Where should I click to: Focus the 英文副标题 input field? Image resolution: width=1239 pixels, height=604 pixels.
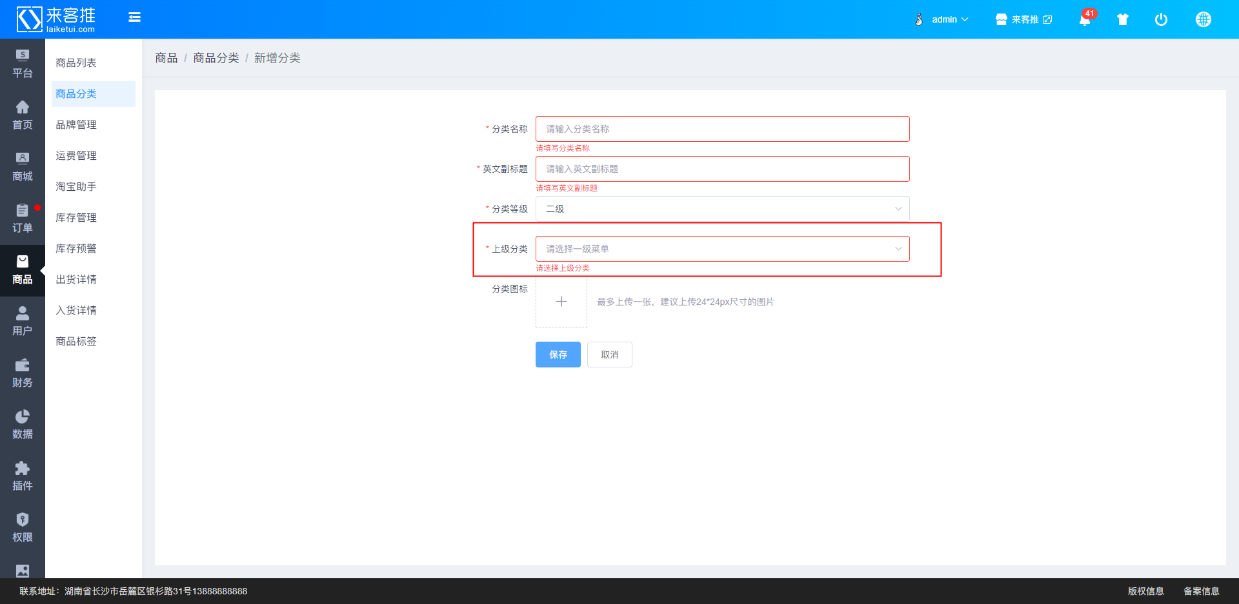[723, 169]
